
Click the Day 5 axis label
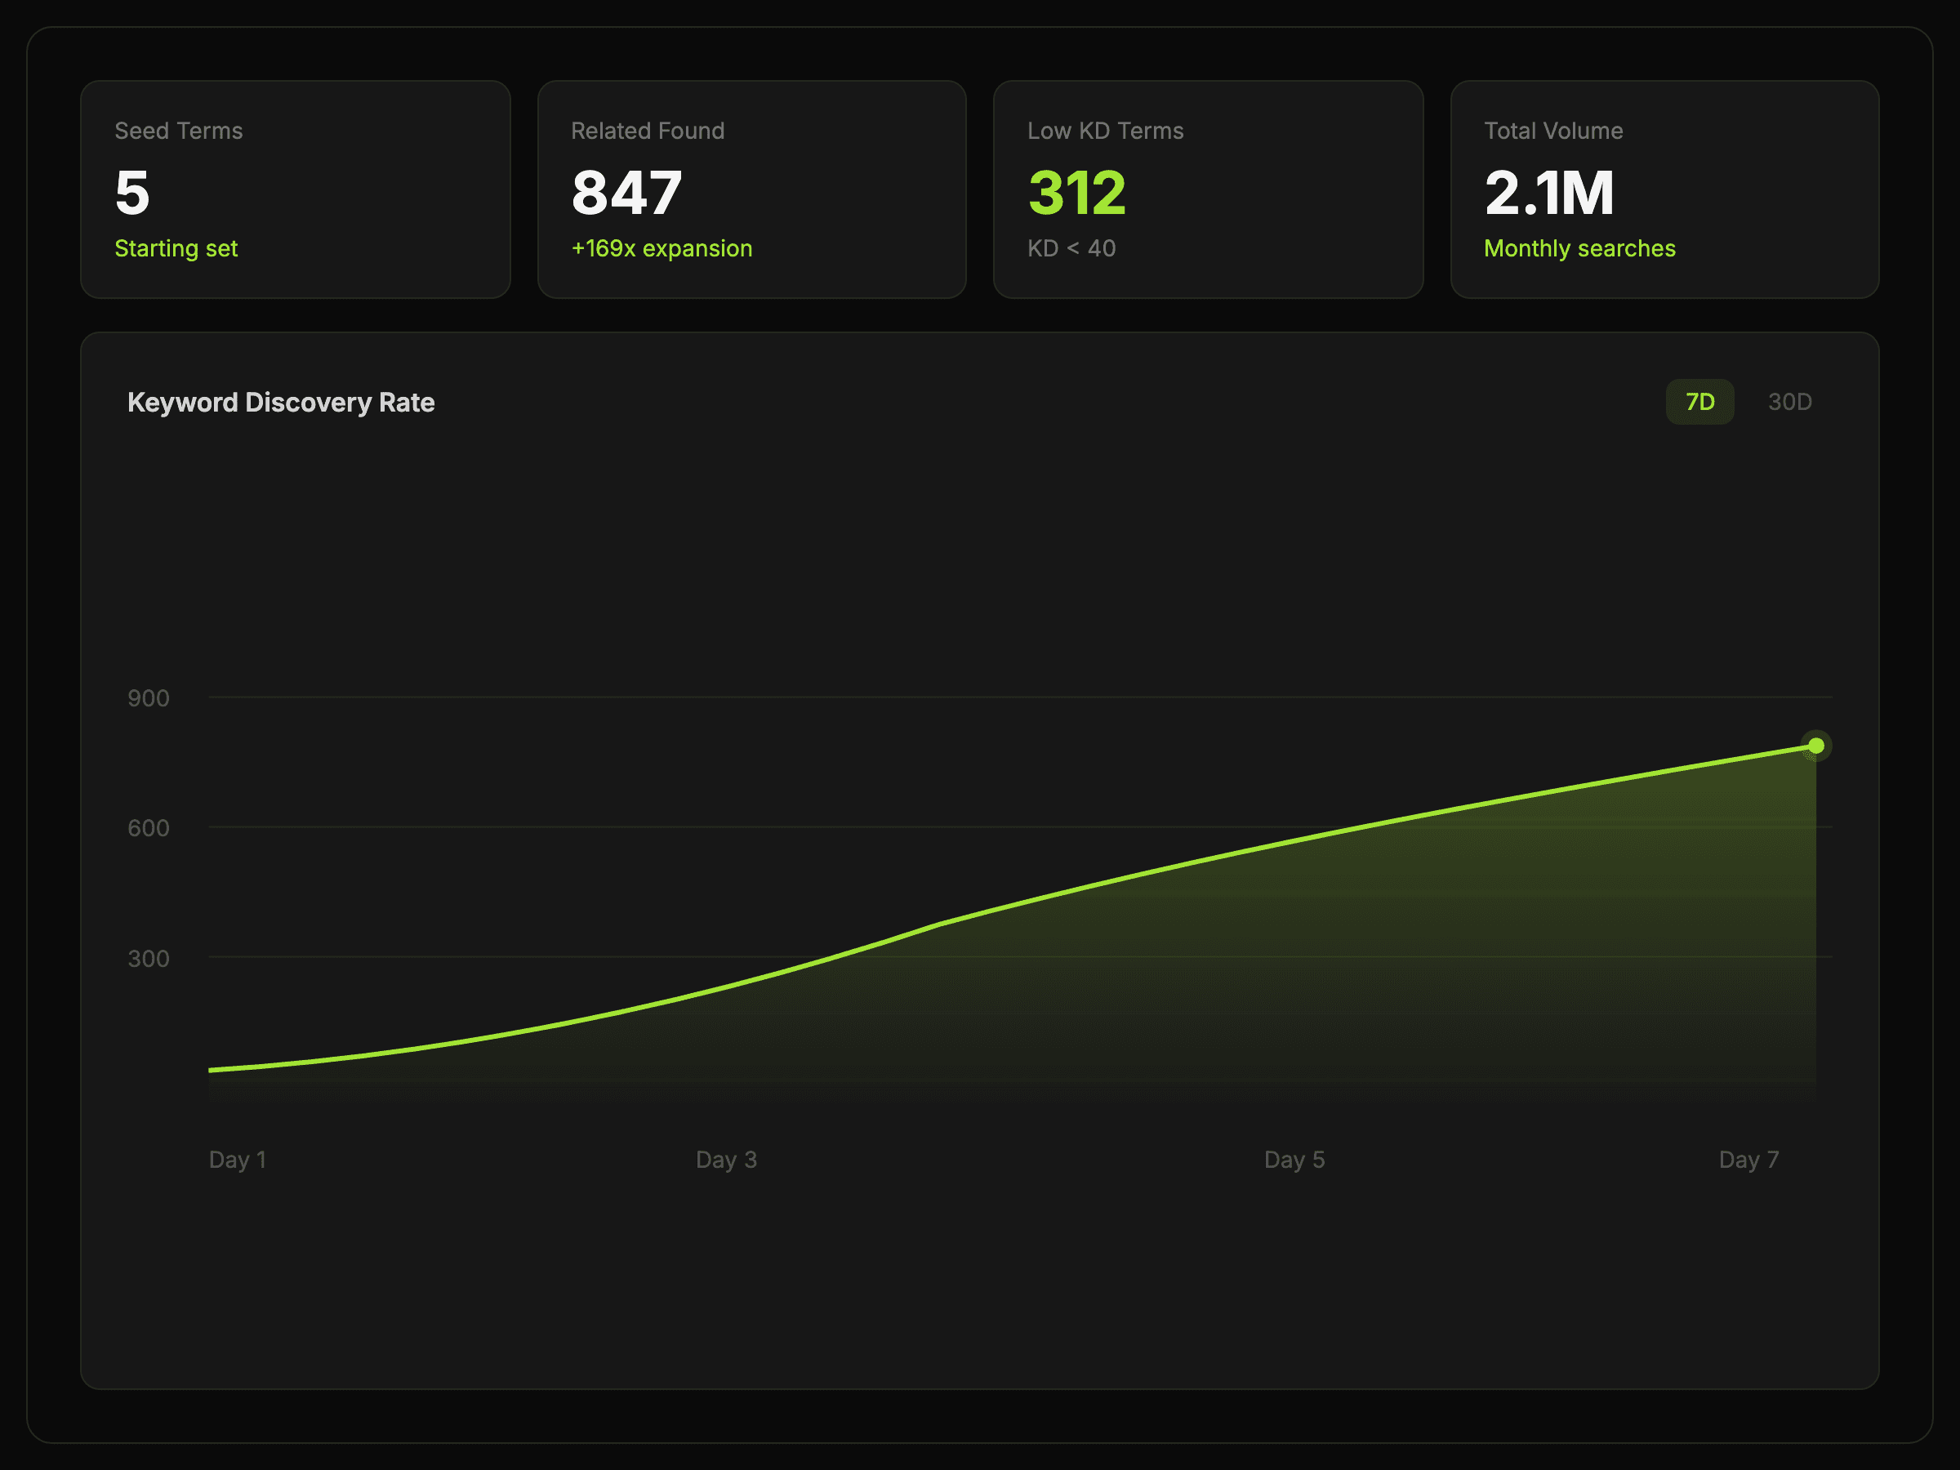[1294, 1160]
